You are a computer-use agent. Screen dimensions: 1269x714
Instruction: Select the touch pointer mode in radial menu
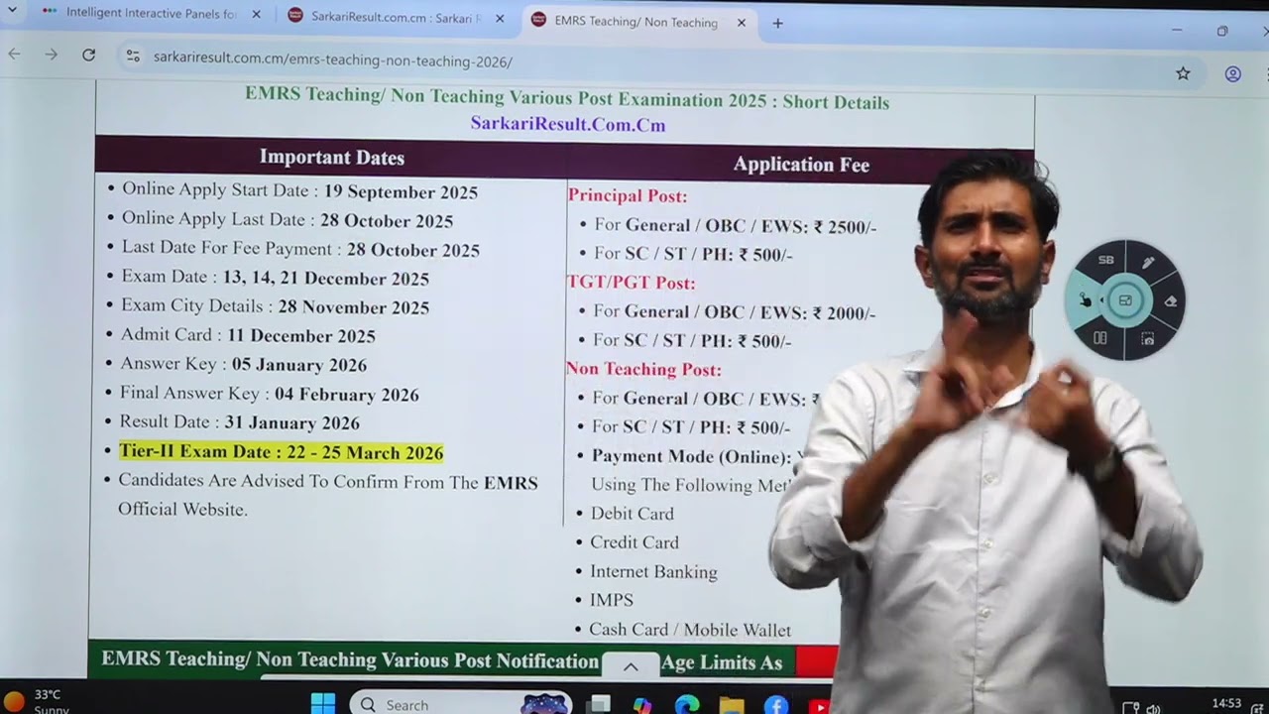click(x=1085, y=300)
